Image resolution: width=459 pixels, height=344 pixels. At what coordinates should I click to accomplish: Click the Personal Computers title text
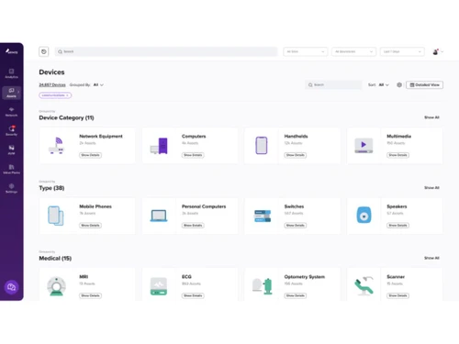click(204, 206)
